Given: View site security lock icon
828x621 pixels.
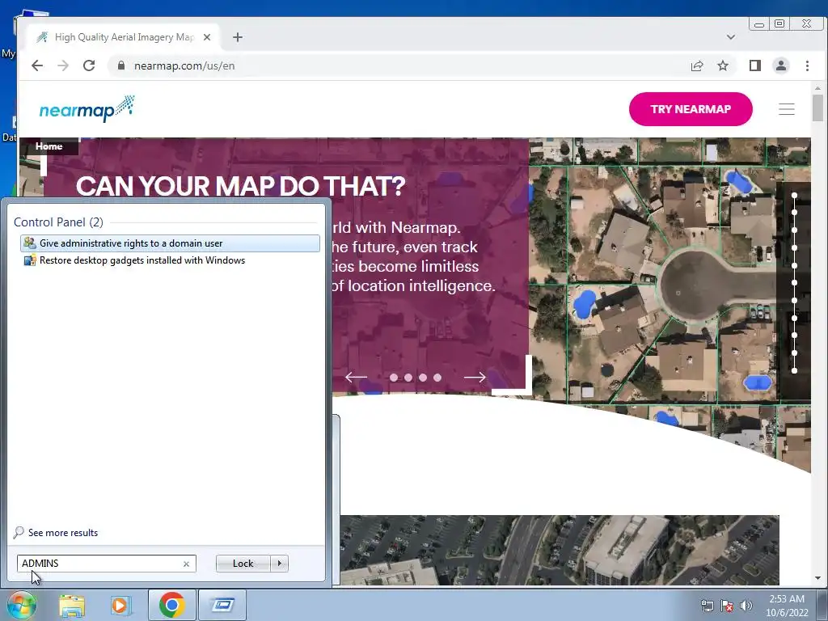Looking at the screenshot, I should pyautogui.click(x=121, y=65).
